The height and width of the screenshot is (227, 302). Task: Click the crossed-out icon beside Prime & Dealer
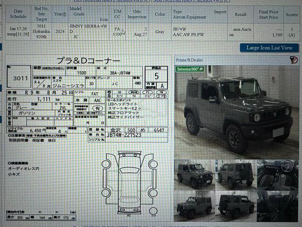(294, 60)
